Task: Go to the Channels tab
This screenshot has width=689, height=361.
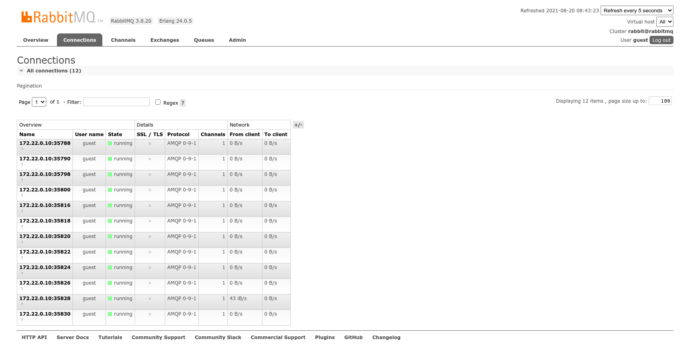Action: [123, 40]
